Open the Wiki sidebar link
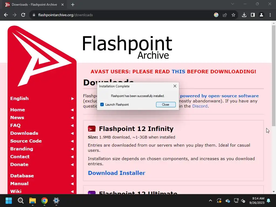The height and width of the screenshot is (207, 276). tap(16, 191)
